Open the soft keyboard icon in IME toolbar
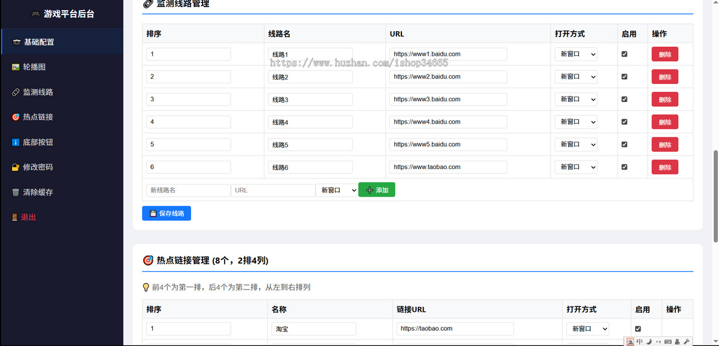The width and height of the screenshot is (719, 346). 668,341
